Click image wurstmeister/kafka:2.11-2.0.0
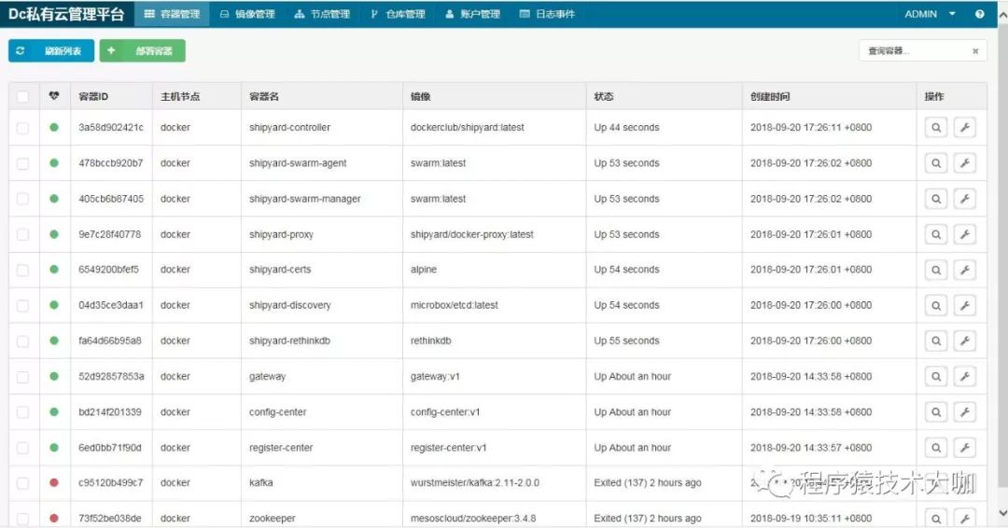Image resolution: width=1008 pixels, height=528 pixels. (475, 482)
